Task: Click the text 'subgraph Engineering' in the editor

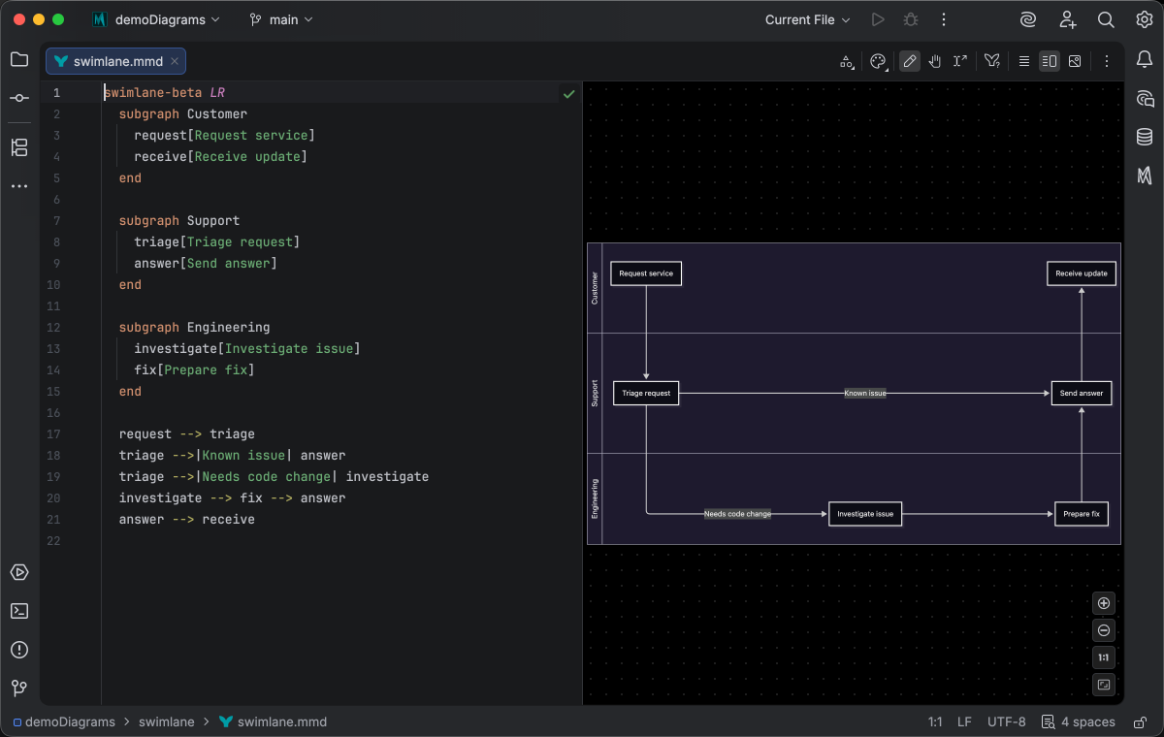Action: click(195, 328)
